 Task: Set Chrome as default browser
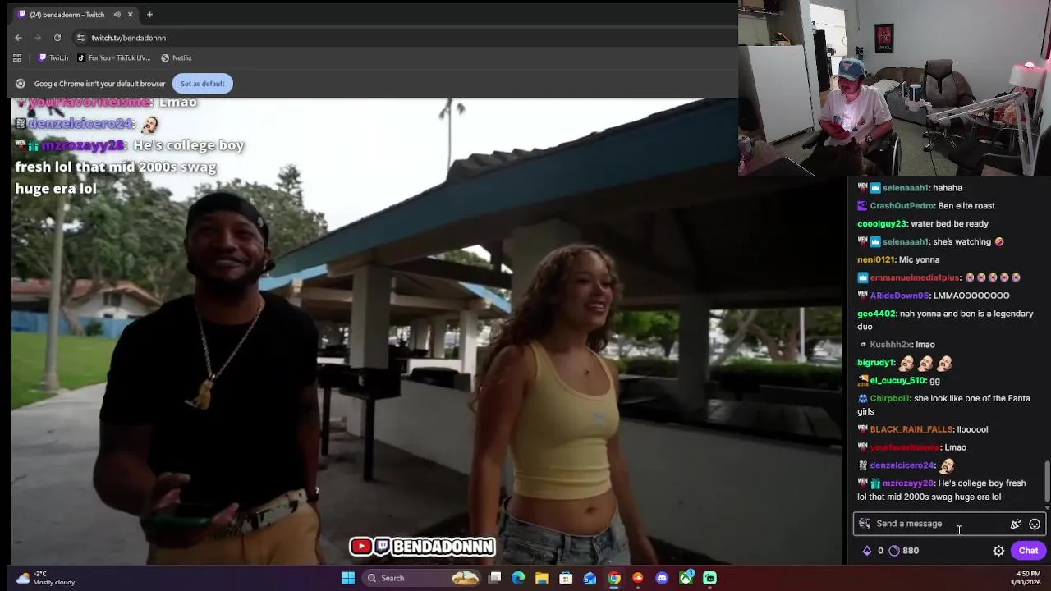click(x=202, y=84)
